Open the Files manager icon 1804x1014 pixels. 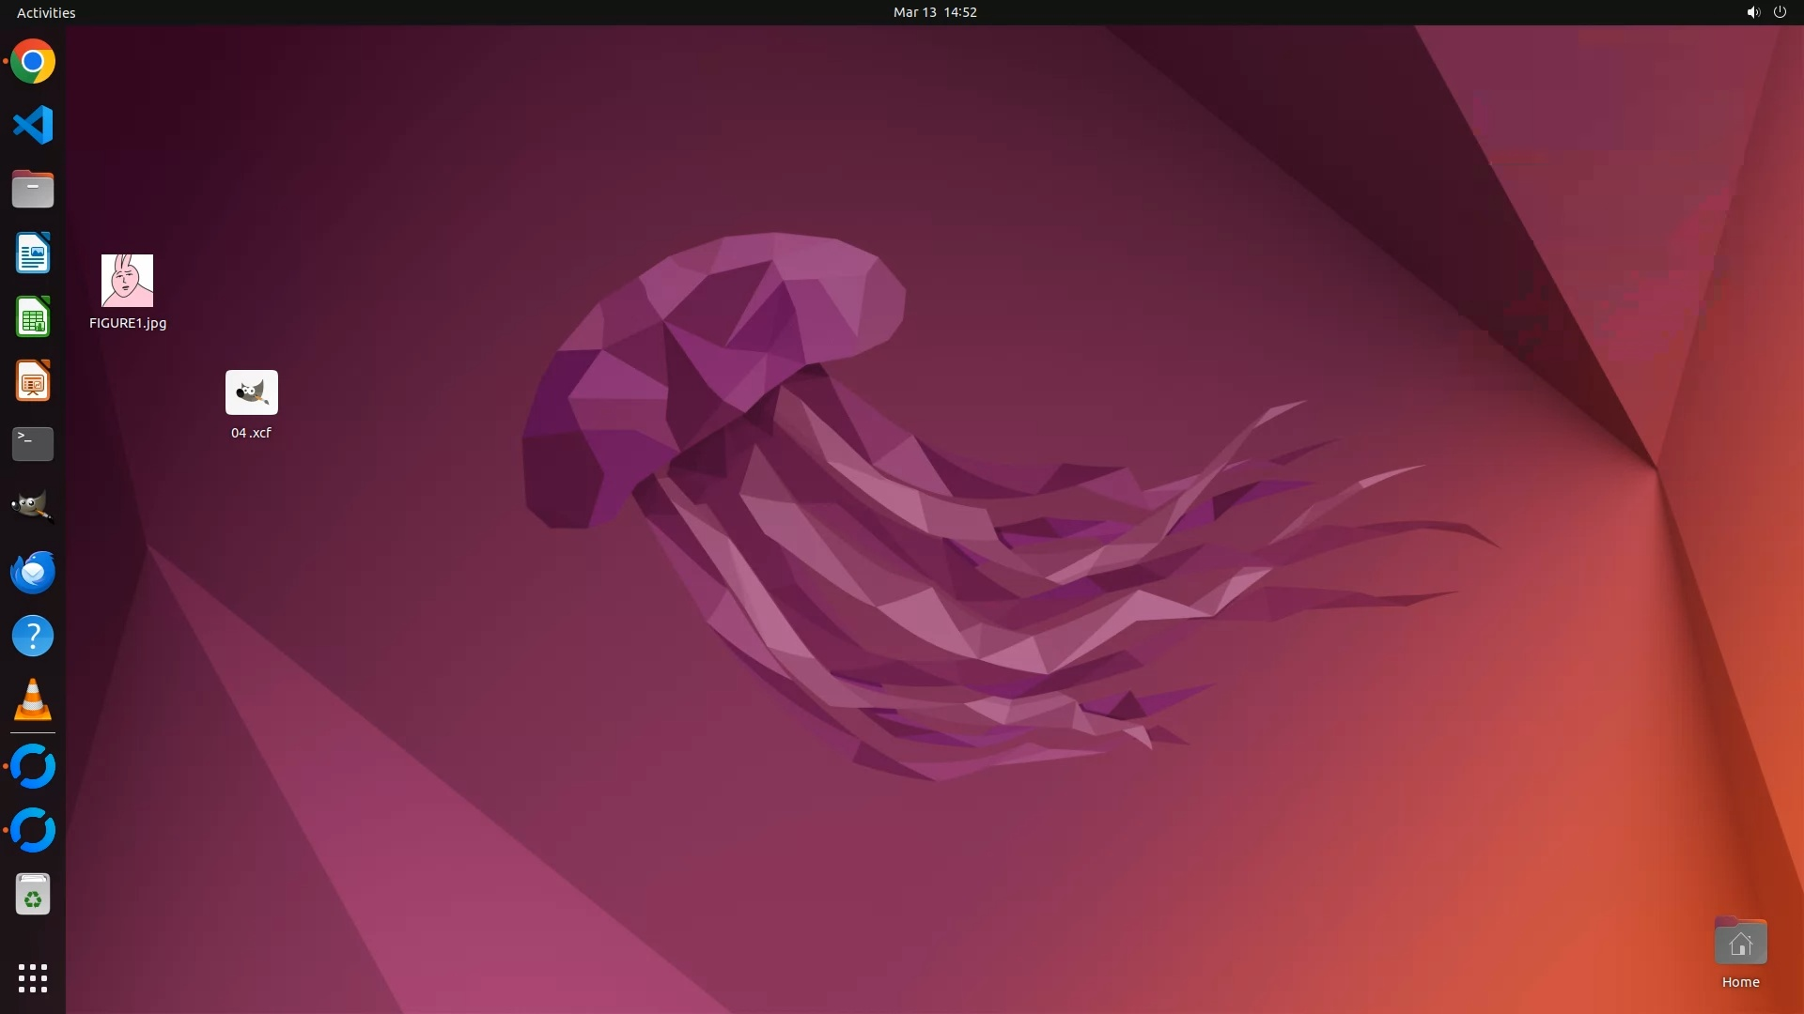[33, 190]
